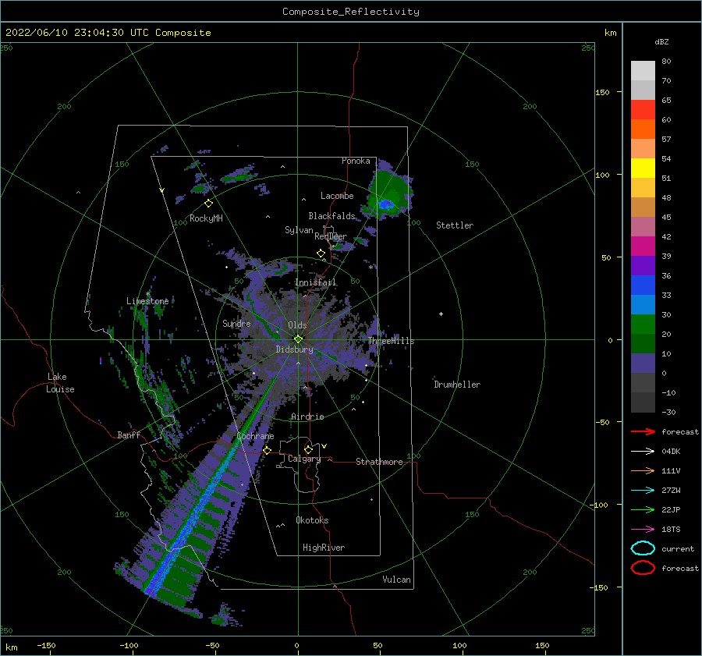
Task: Click the Drumheller city label
Action: tap(457, 385)
